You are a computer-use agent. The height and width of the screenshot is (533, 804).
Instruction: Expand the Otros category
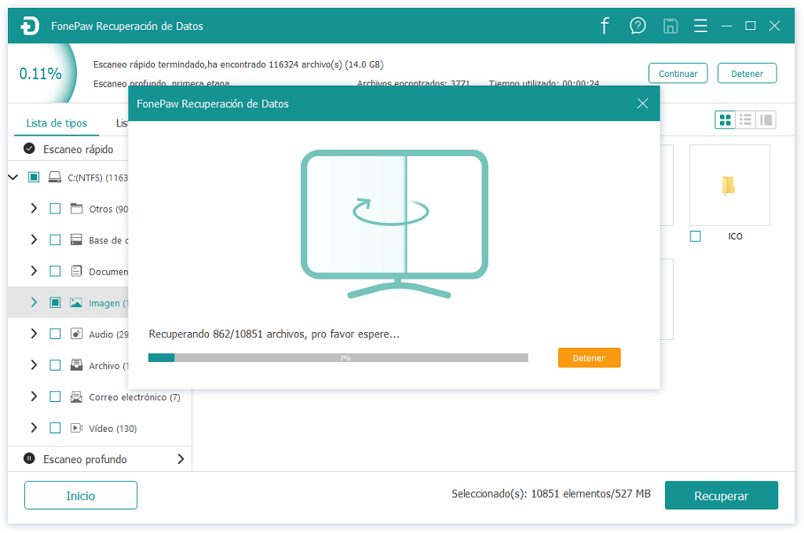pyautogui.click(x=34, y=209)
